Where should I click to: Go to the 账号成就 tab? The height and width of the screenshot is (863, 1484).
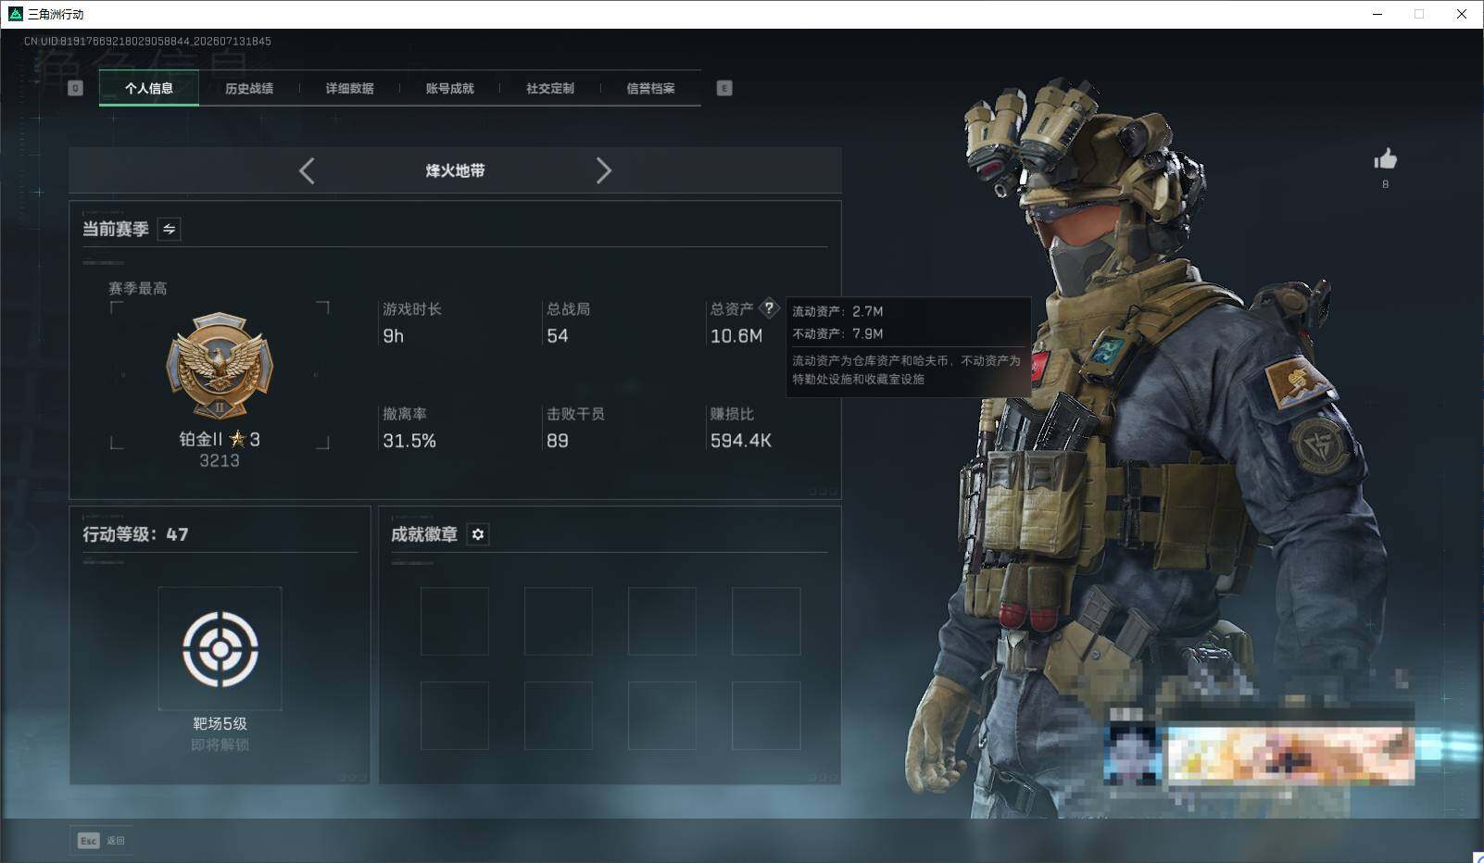(x=449, y=88)
